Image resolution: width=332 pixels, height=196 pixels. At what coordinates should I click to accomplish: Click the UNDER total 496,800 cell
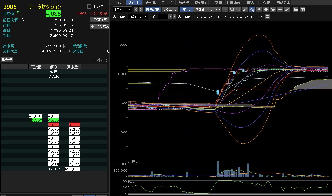[x=72, y=169]
